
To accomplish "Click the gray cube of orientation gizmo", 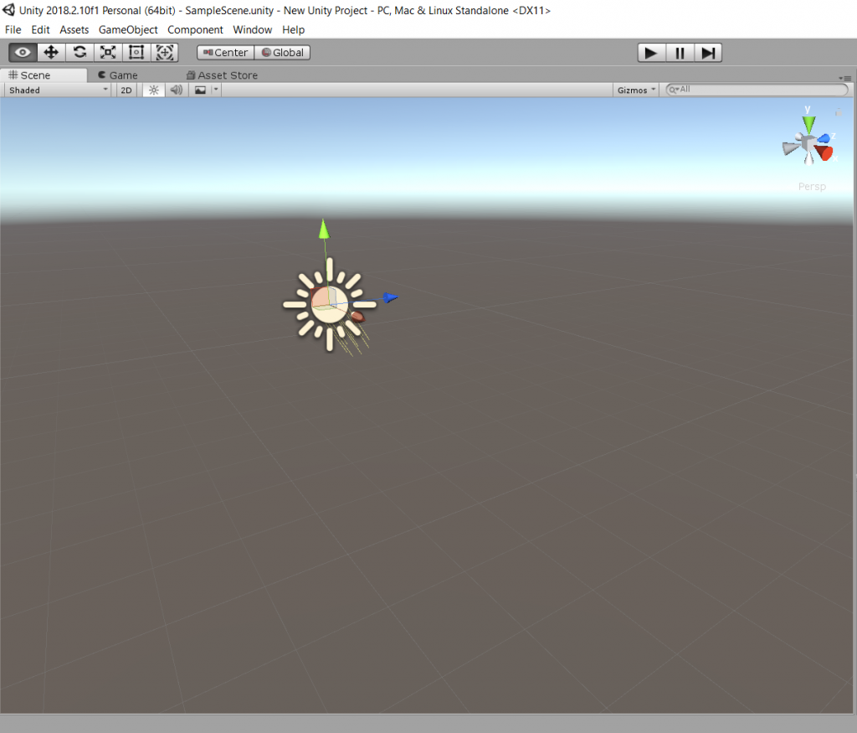I will click(x=808, y=144).
